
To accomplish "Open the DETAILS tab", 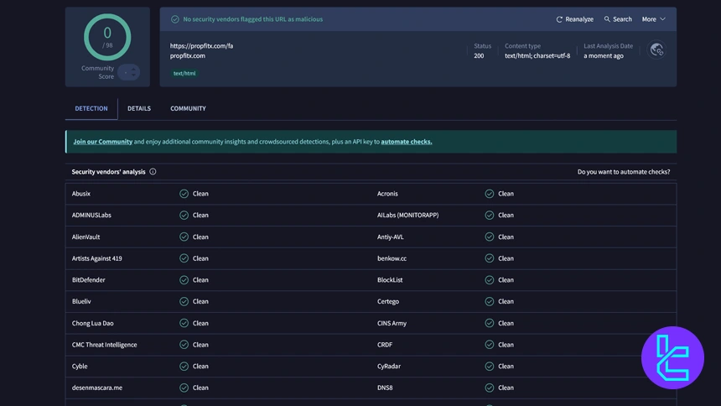I will pos(139,109).
